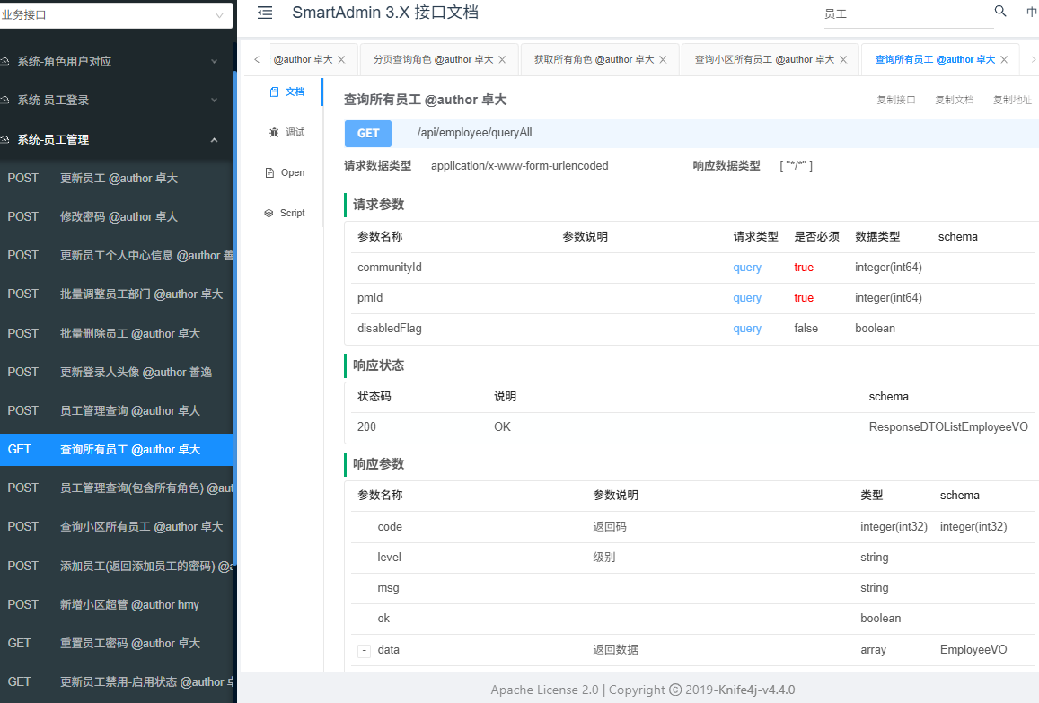Open POST 查询小区所有员工 in sidebar
Viewport: 1039px width, 703px height.
point(116,526)
